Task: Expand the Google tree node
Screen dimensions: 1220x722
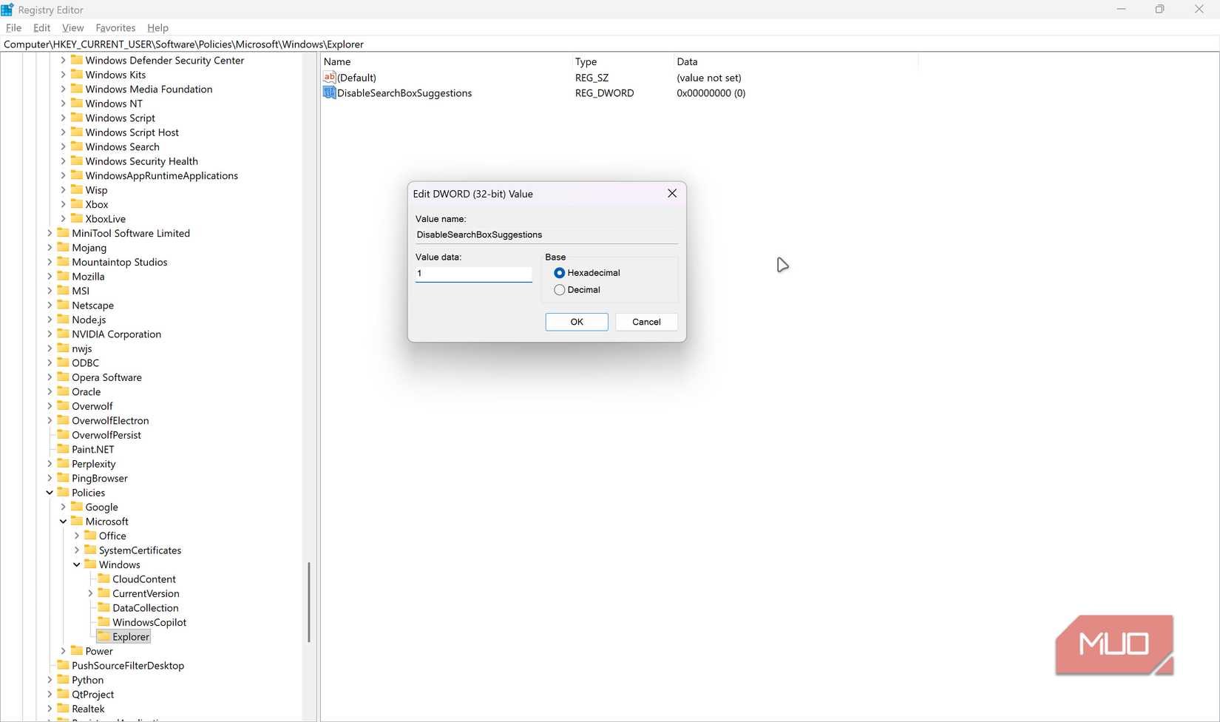Action: (63, 507)
